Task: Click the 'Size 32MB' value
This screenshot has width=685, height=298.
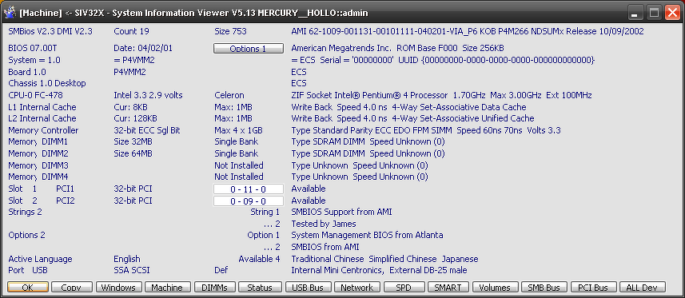Action: click(133, 141)
